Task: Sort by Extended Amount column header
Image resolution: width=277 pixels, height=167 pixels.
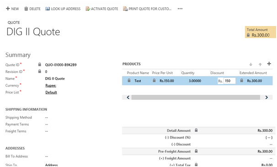Action: 253,73
